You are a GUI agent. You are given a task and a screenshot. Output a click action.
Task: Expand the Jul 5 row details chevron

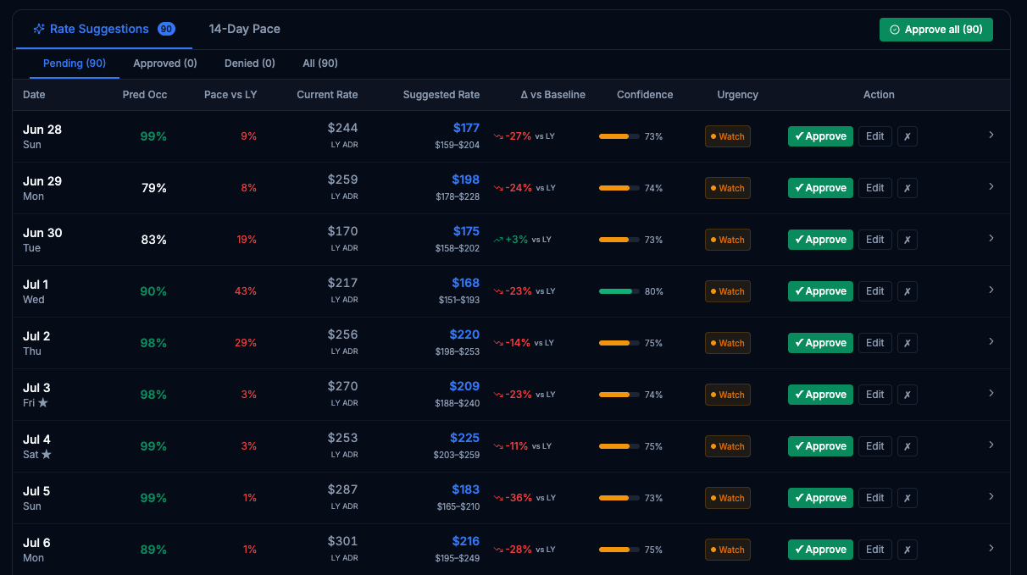coord(991,496)
